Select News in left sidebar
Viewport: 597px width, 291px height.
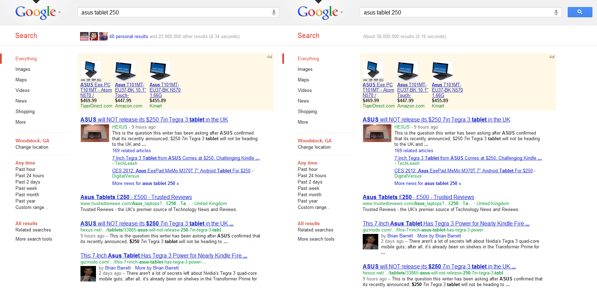pyautogui.click(x=21, y=101)
